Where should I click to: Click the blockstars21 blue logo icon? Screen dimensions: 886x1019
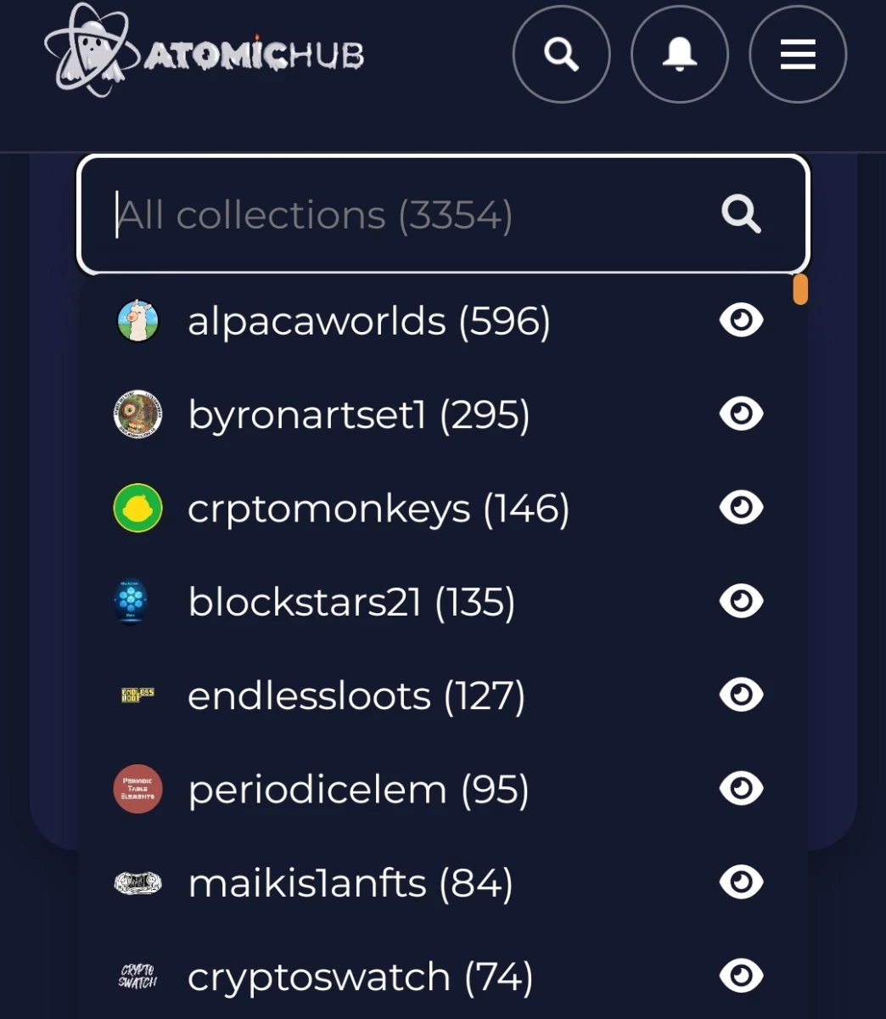(x=131, y=601)
